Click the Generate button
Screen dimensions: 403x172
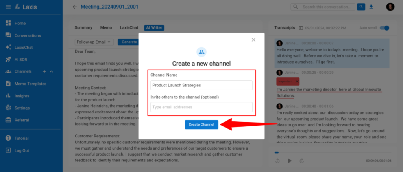click(x=129, y=42)
